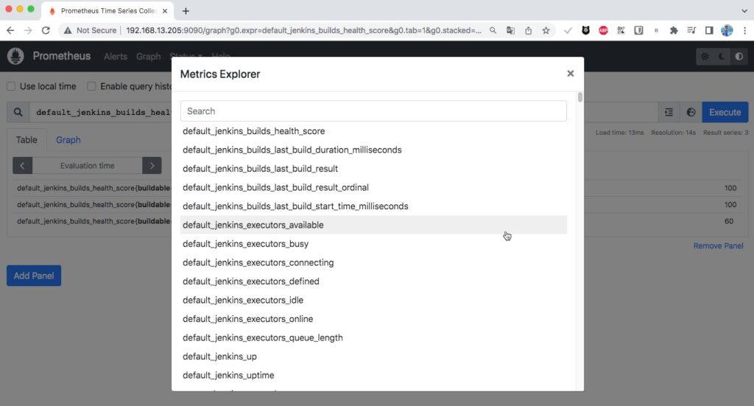
Task: Close the Prometheus Time Series tab
Action: tap(165, 10)
